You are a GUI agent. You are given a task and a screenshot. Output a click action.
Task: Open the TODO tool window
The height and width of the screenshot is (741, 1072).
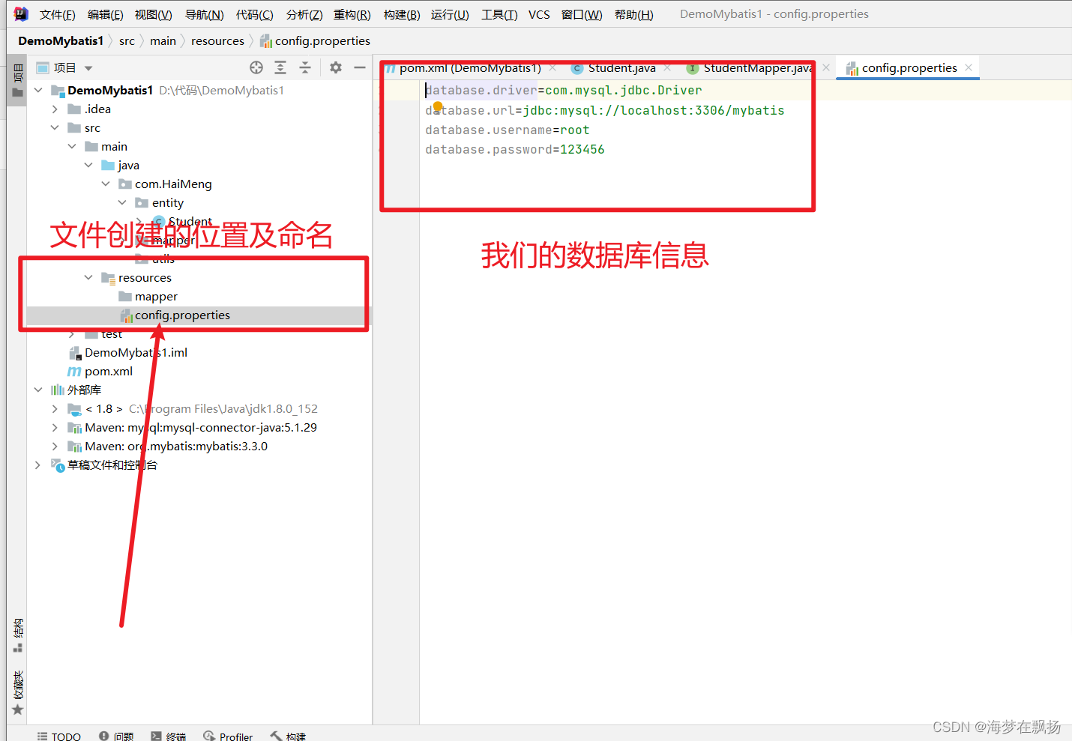[58, 737]
